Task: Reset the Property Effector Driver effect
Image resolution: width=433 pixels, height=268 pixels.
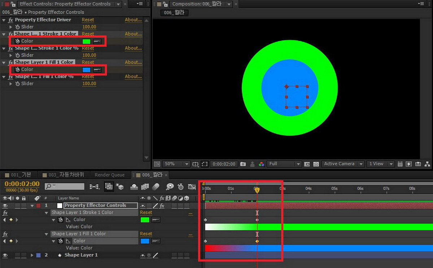Action: click(88, 20)
